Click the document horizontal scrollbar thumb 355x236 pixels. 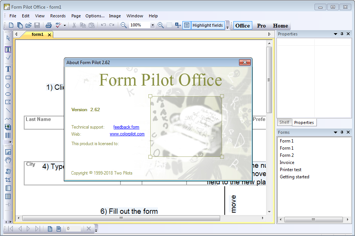click(121, 218)
